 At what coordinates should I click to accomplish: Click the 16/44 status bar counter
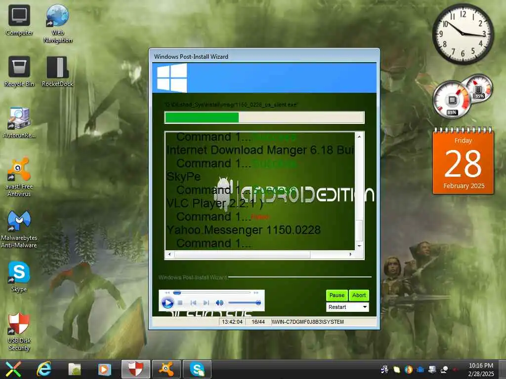tap(258, 322)
